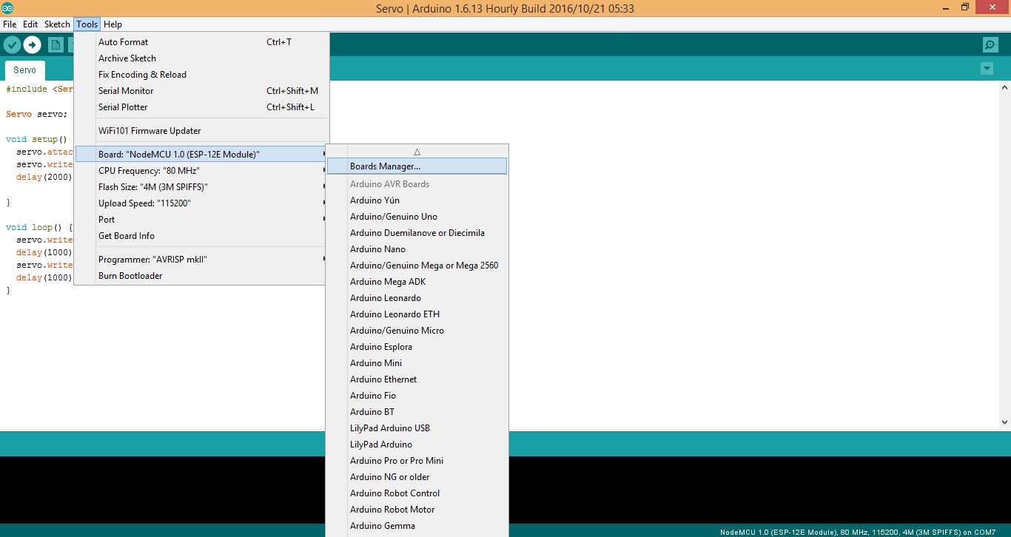This screenshot has width=1011, height=537.
Task: Open the tab options dropdown arrow
Action: click(987, 69)
